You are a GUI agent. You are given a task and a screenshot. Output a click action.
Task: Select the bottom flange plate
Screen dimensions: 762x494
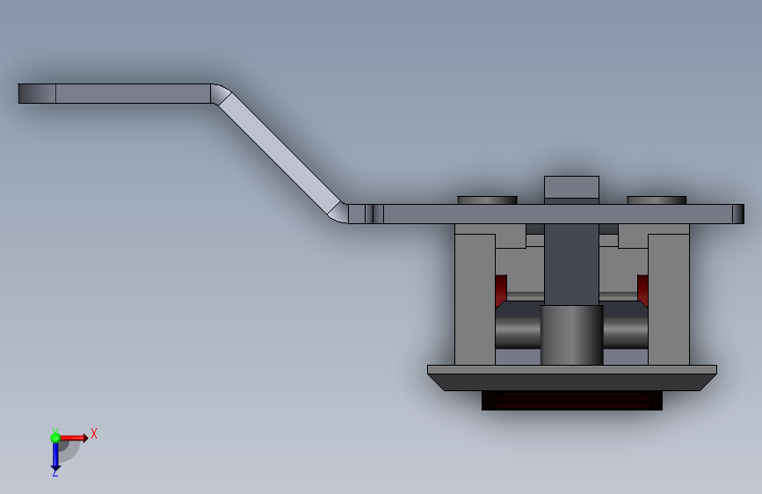572,378
